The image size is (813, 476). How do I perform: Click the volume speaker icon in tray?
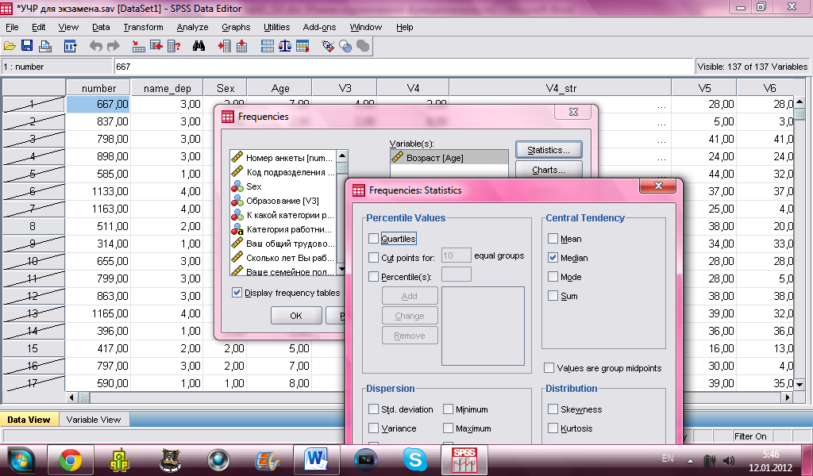coord(729,460)
